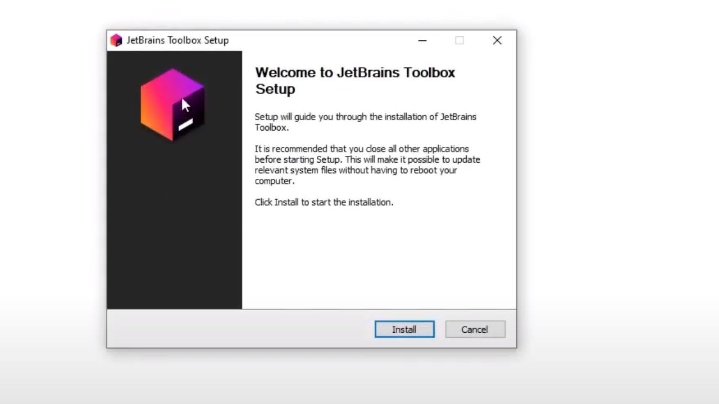Click the JetBrains Toolbox title bar icon
Screen dimensions: 719x404
pos(116,40)
